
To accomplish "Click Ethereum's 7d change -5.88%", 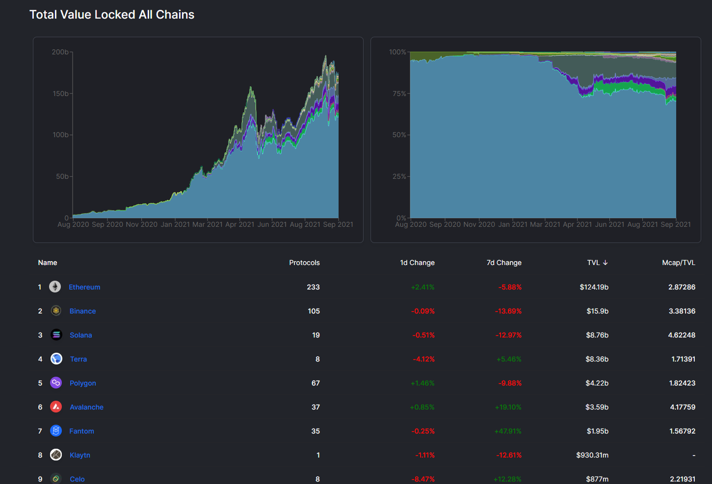I will pyautogui.click(x=510, y=287).
